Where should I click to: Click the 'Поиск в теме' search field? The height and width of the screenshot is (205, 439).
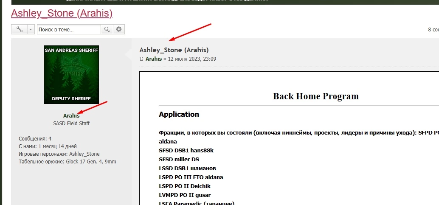point(68,29)
